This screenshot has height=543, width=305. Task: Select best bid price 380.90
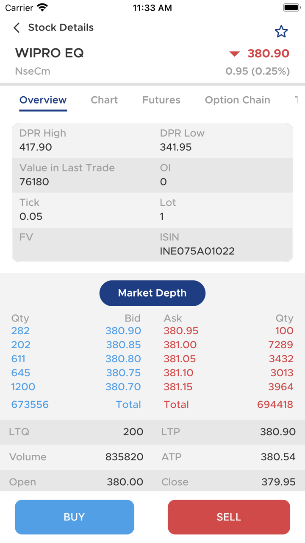[x=123, y=331]
